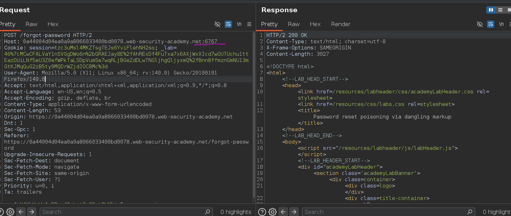Go to previous Request search match
This screenshot has width=511, height=216.
tap(21, 212)
